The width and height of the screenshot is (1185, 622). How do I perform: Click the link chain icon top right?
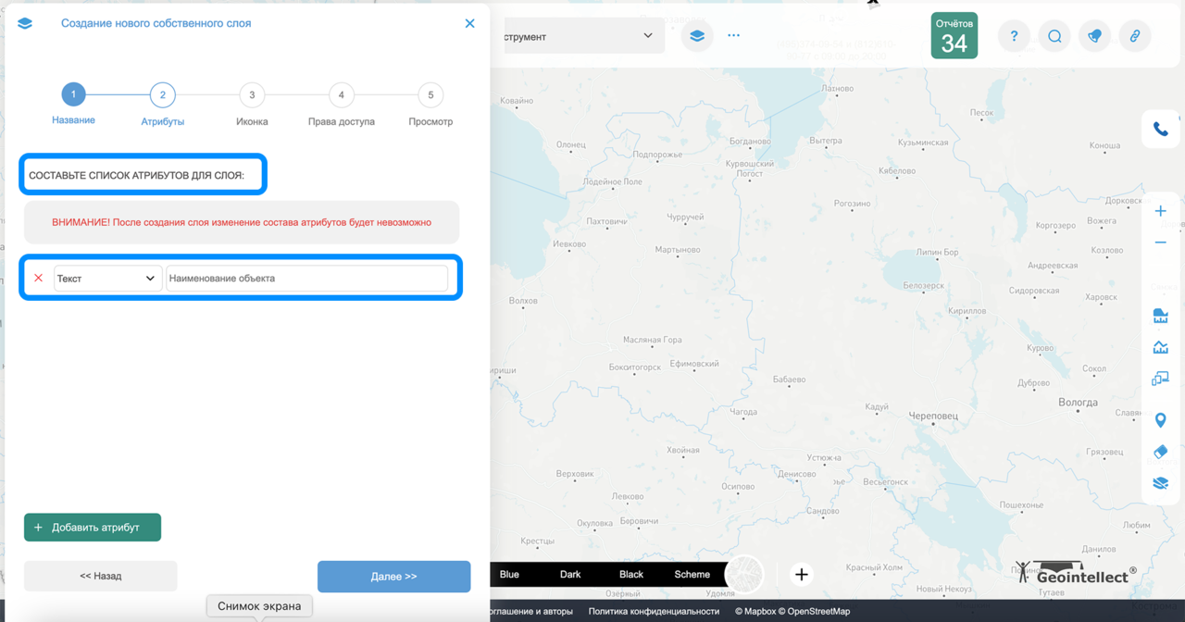pyautogui.click(x=1135, y=35)
